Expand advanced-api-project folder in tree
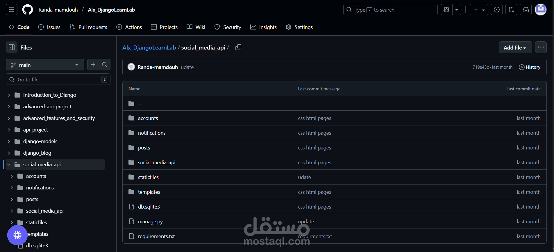554x252 pixels. [9, 107]
